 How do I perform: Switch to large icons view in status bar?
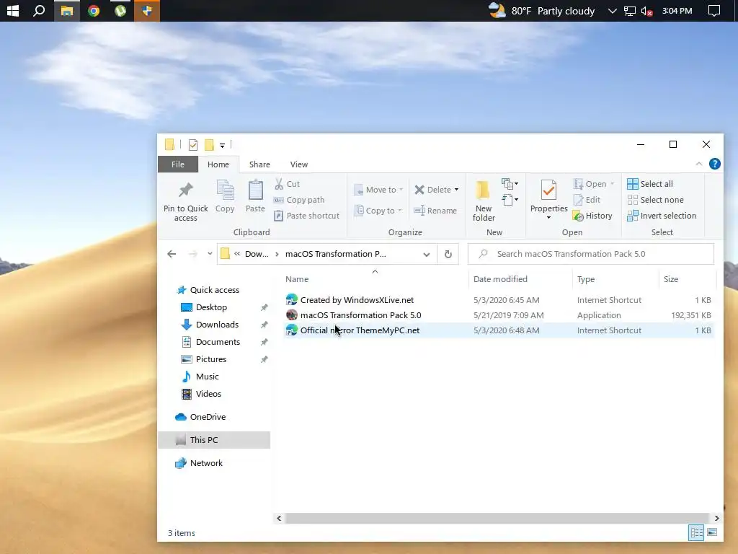coord(712,533)
